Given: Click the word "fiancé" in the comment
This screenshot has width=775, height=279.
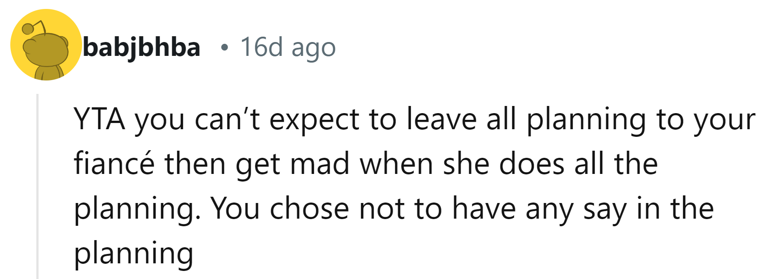Looking at the screenshot, I should click(114, 164).
